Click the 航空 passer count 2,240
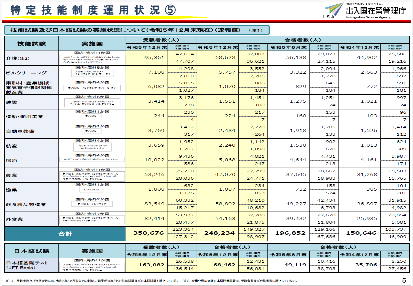 (227, 145)
